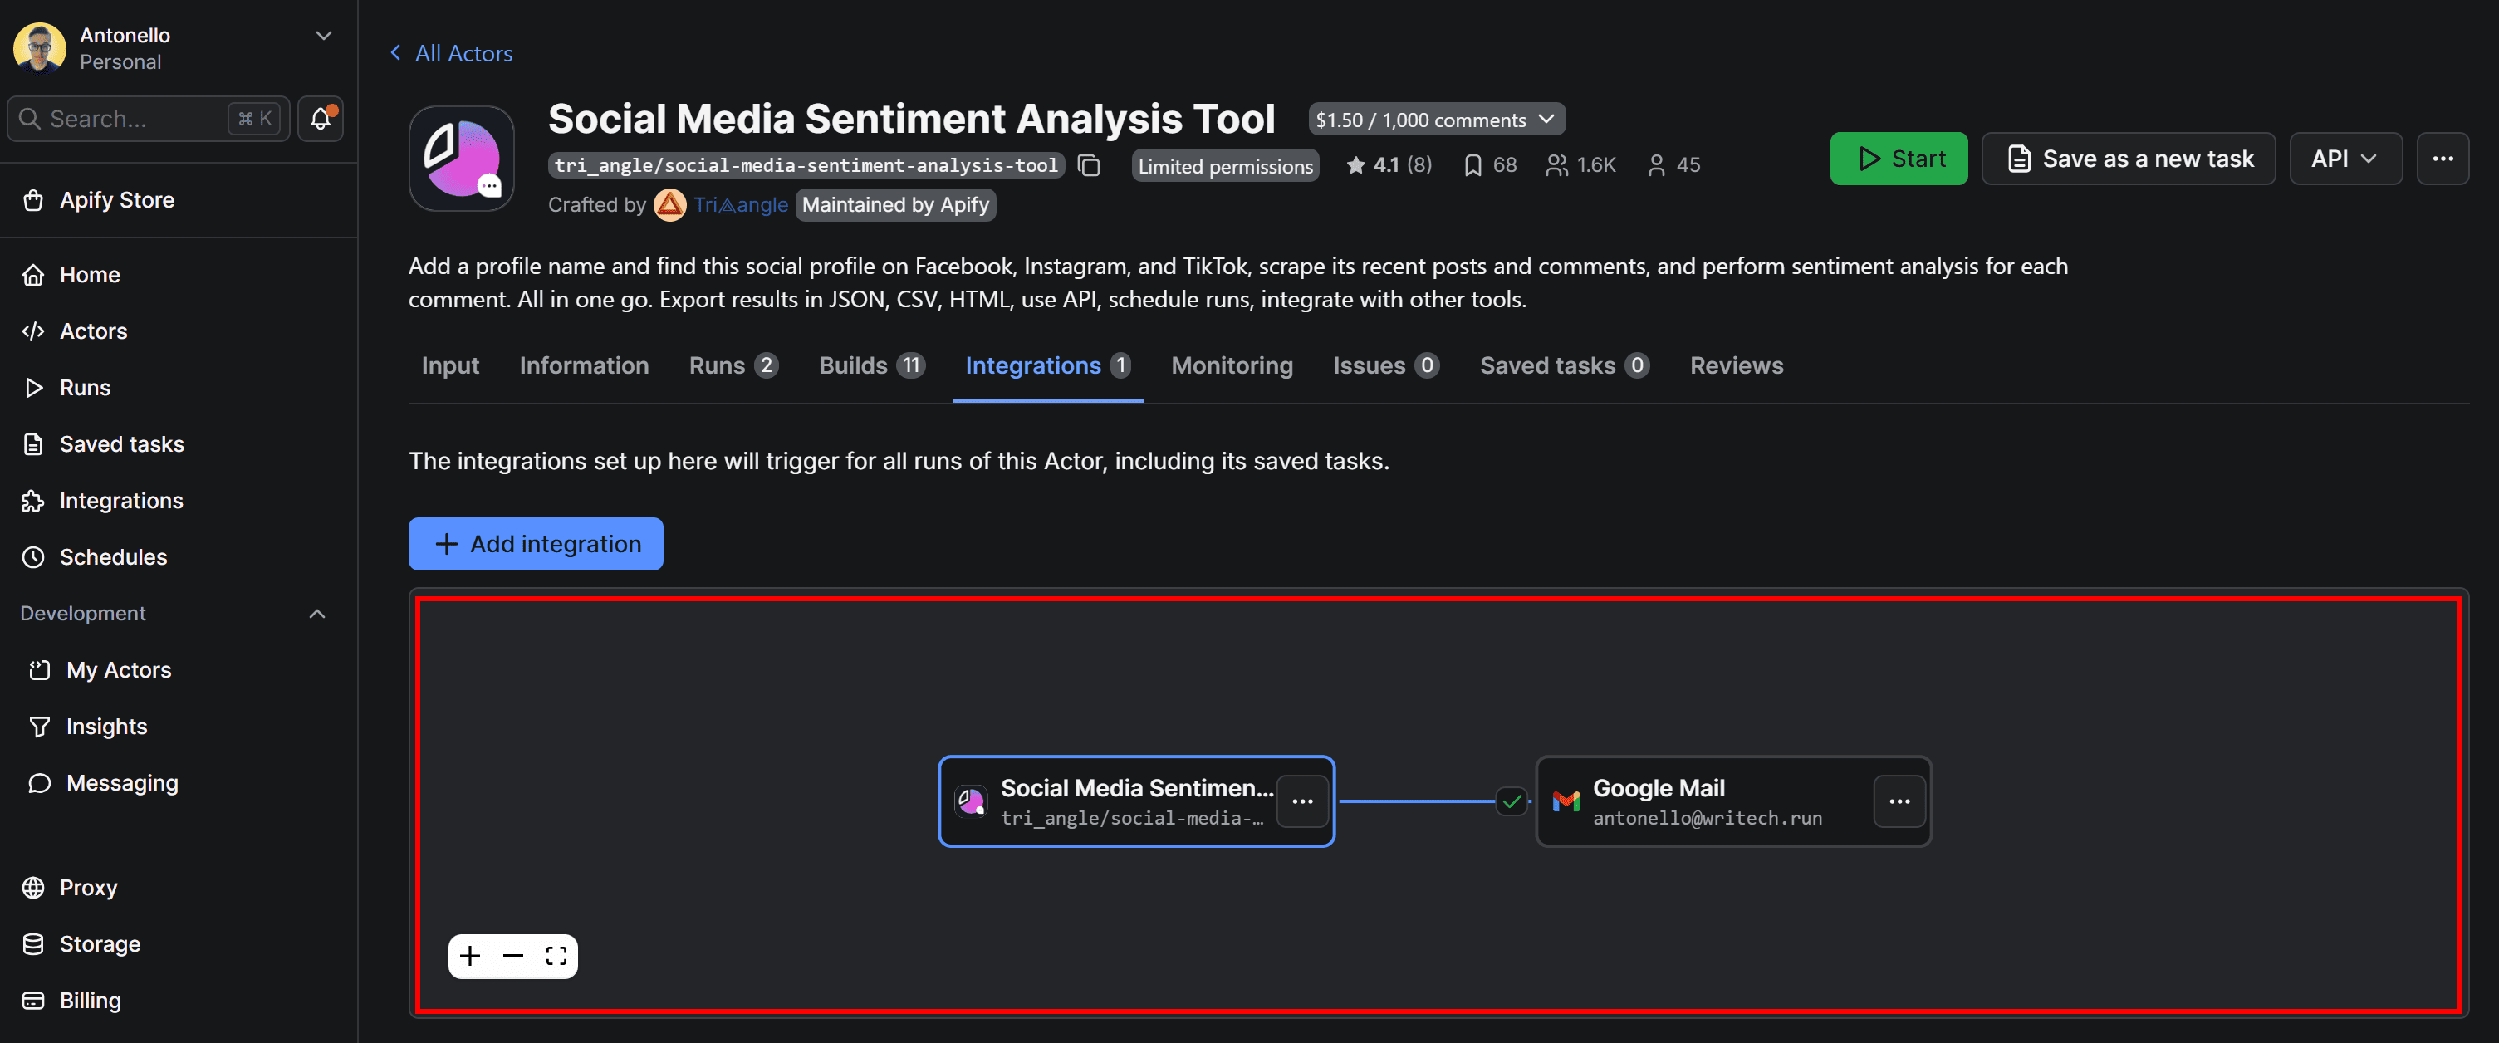Open Social Media Sentiment node options menu
The width and height of the screenshot is (2499, 1043).
(1302, 801)
